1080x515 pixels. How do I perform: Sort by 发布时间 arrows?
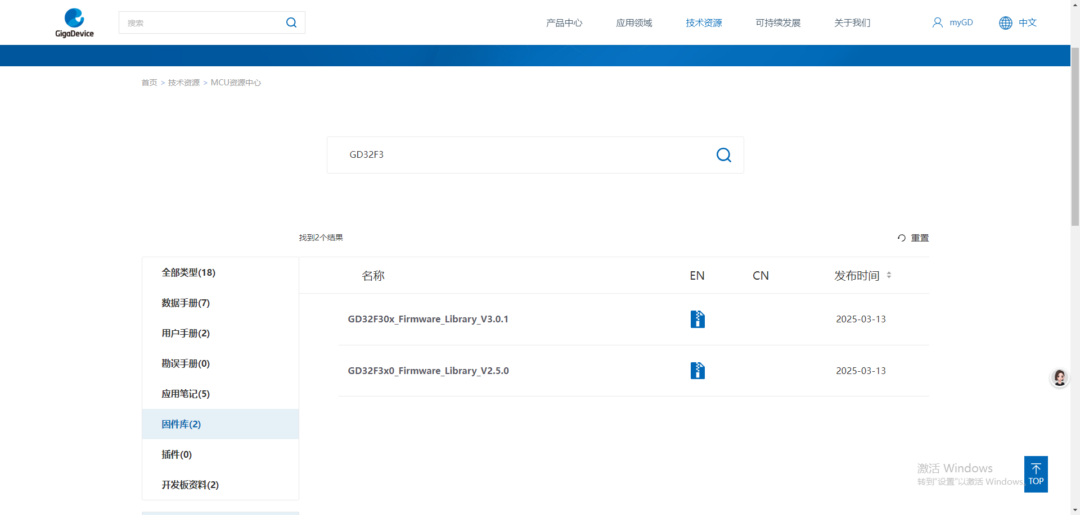coord(889,275)
